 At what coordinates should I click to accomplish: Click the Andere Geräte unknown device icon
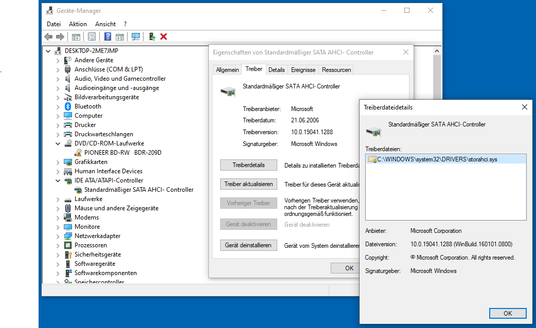[x=68, y=60]
